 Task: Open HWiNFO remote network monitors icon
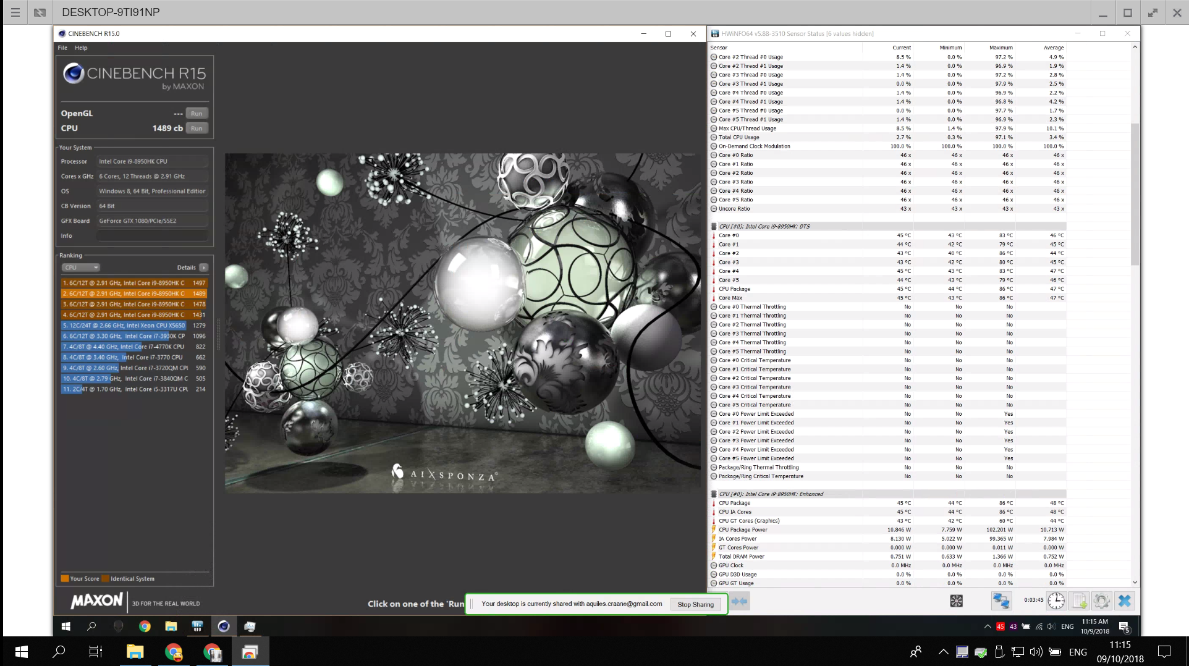coord(1001,601)
